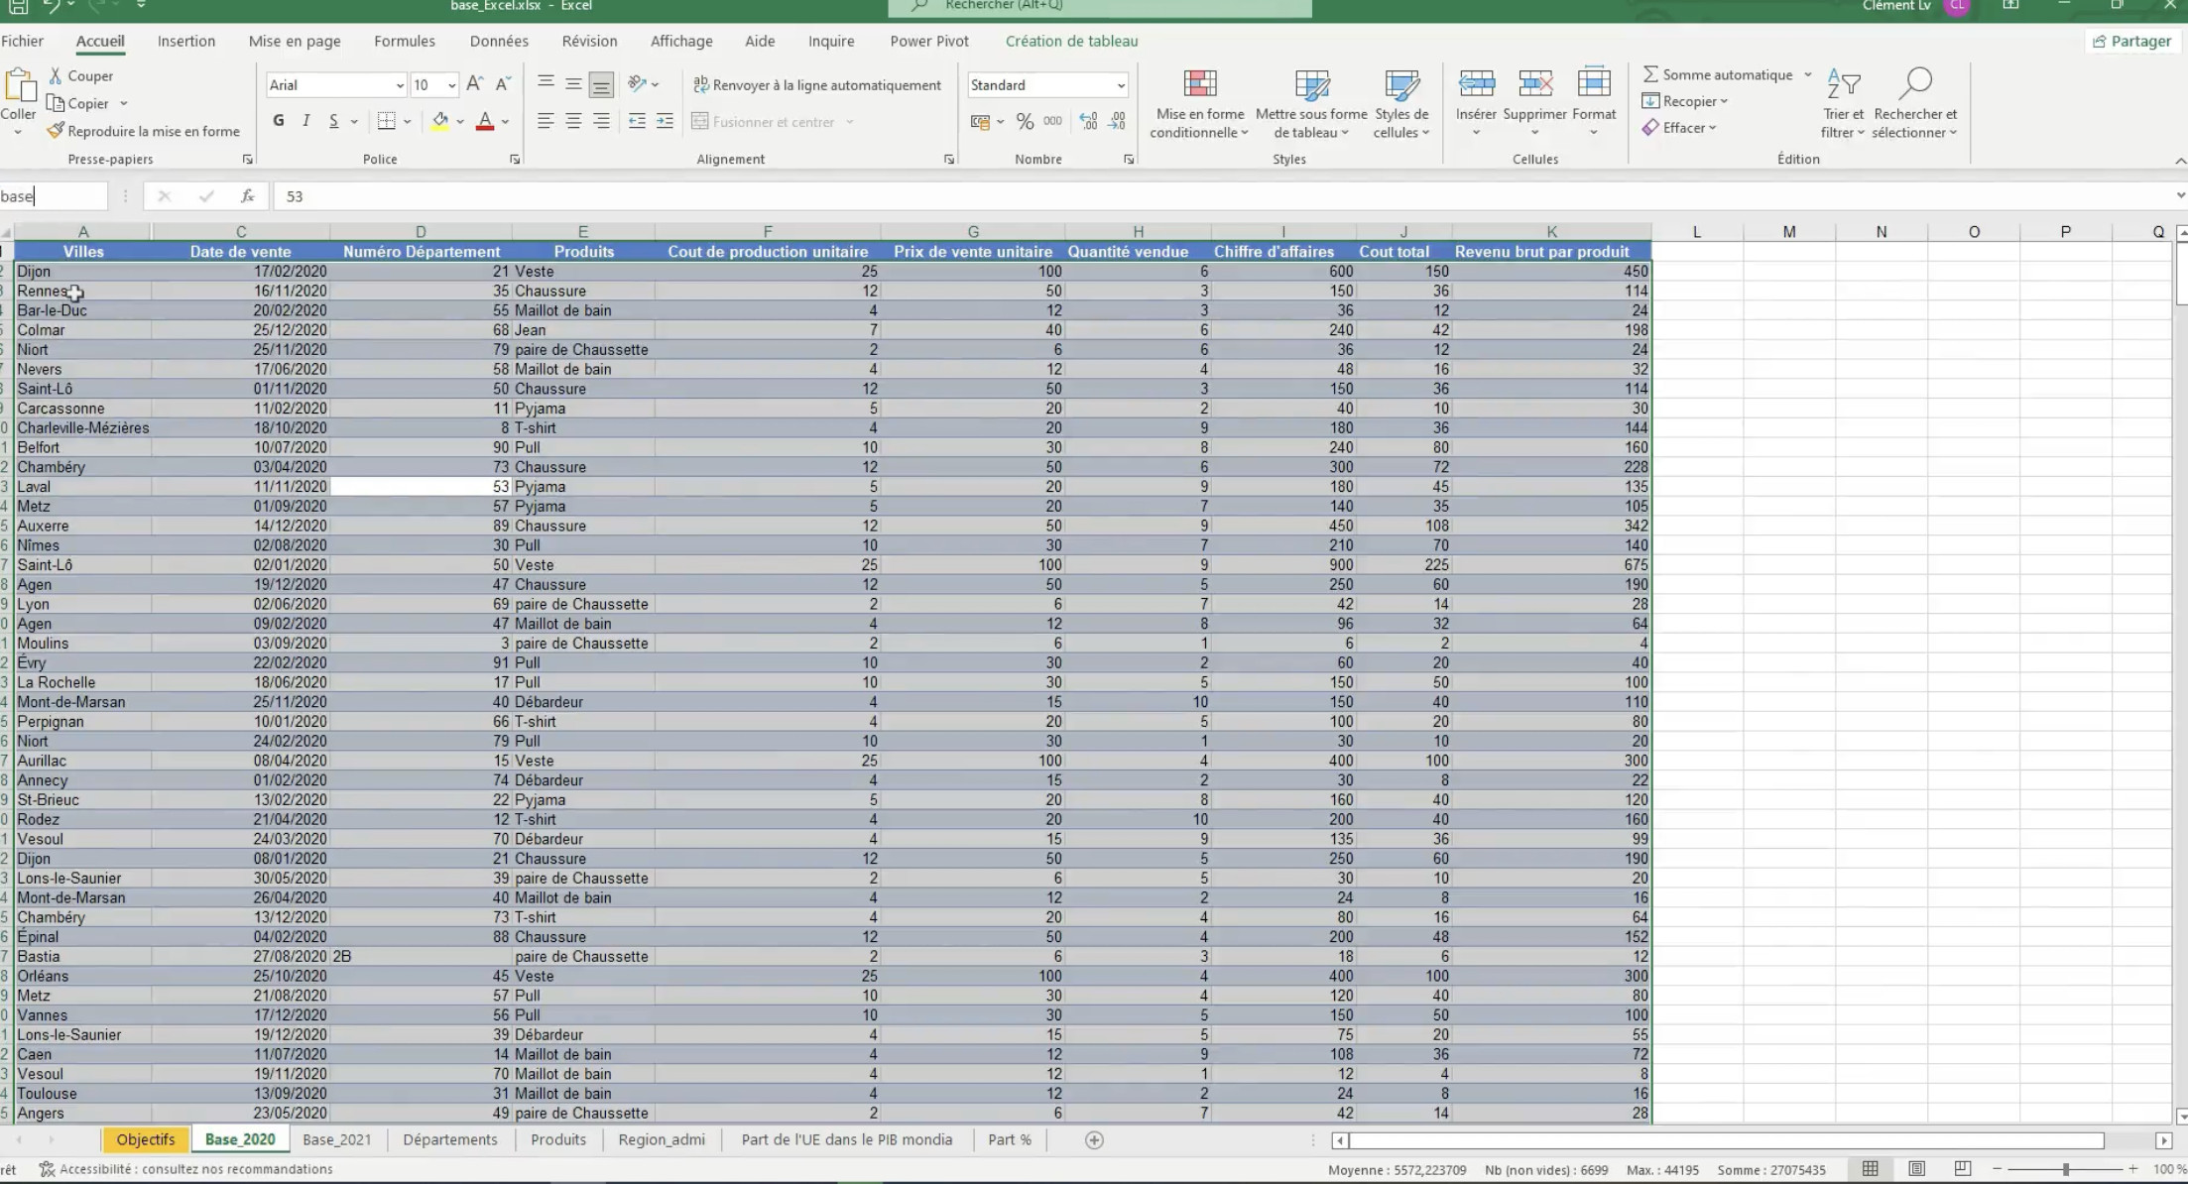This screenshot has width=2188, height=1184.
Task: Open the fill color dropdown arrow
Action: pyautogui.click(x=460, y=122)
